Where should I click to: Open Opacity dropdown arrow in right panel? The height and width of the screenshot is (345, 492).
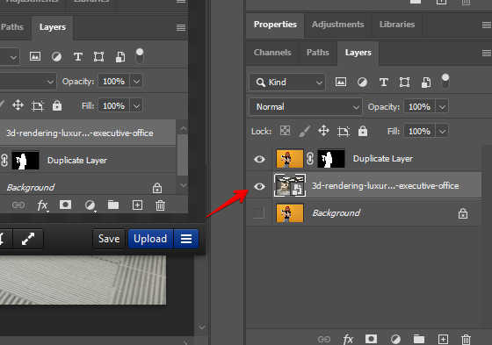442,107
